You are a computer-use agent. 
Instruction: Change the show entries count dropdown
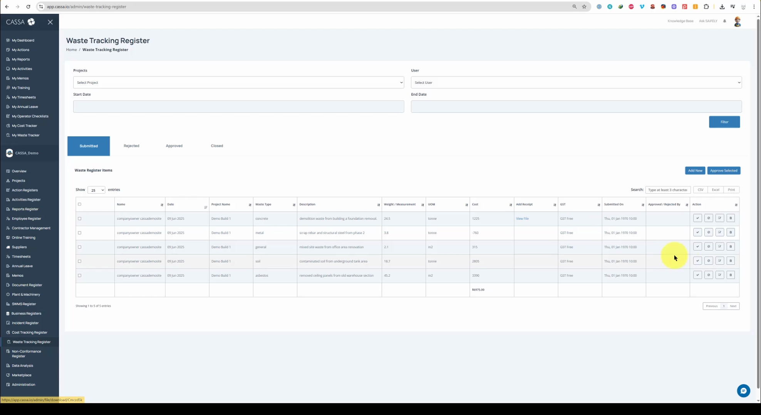[96, 190]
